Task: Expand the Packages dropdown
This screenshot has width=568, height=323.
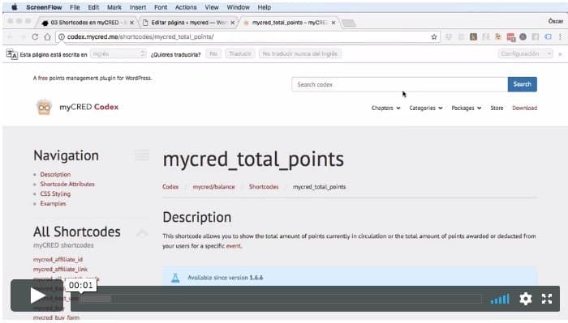Action: pyautogui.click(x=467, y=108)
